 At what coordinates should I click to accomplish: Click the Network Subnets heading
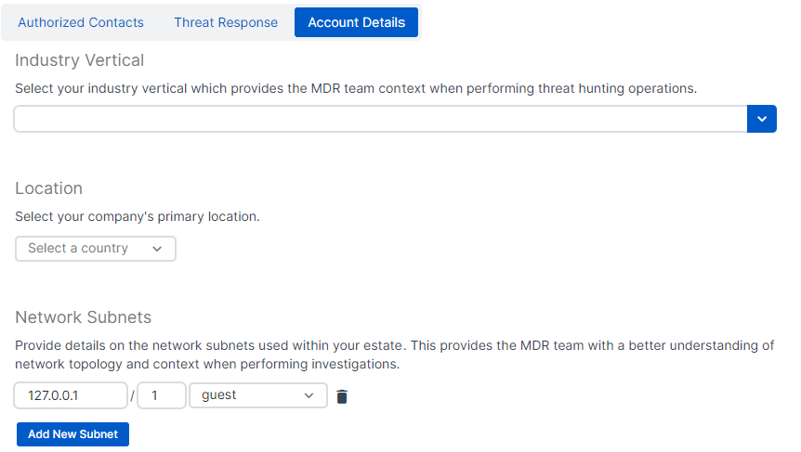point(84,317)
